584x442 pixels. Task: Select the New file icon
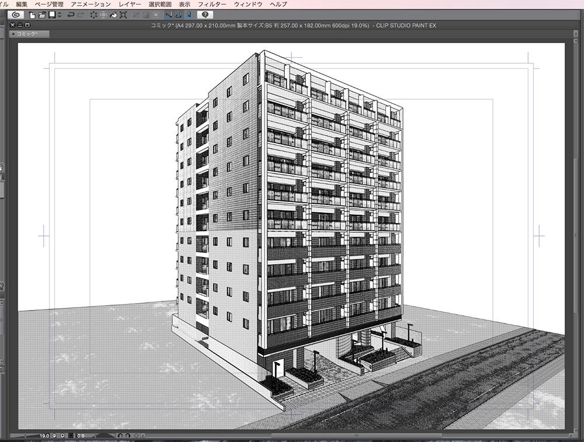[33, 15]
